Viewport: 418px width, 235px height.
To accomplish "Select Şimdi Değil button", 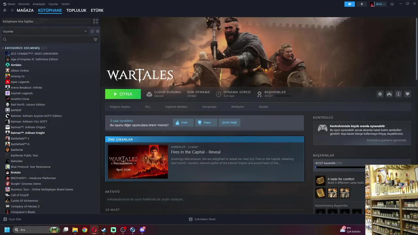I will 229,122.
